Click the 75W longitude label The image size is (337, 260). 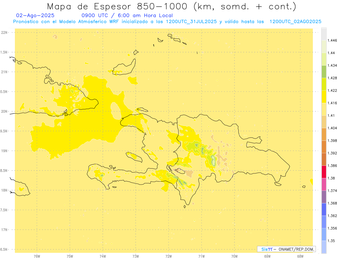(70, 256)
